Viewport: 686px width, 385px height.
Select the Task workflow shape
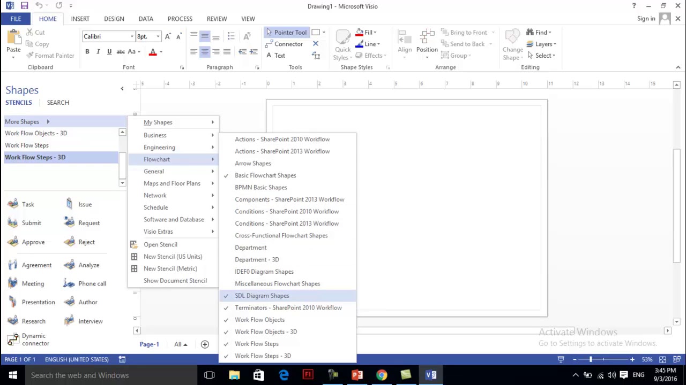tap(21, 204)
